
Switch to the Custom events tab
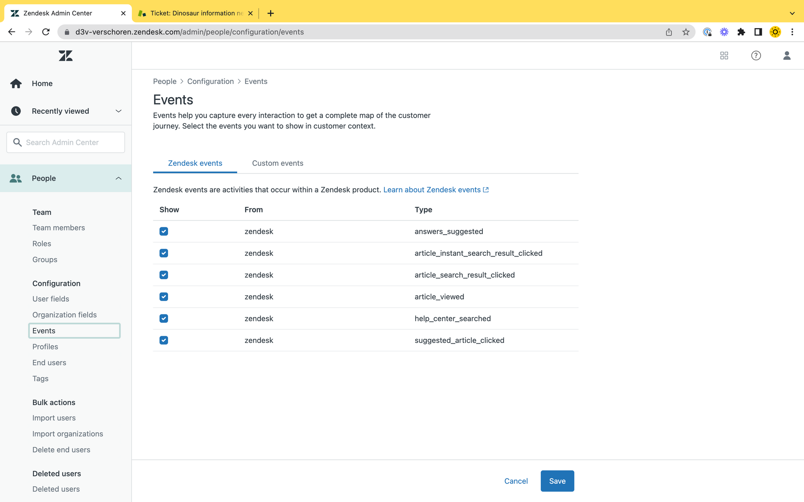[277, 163]
